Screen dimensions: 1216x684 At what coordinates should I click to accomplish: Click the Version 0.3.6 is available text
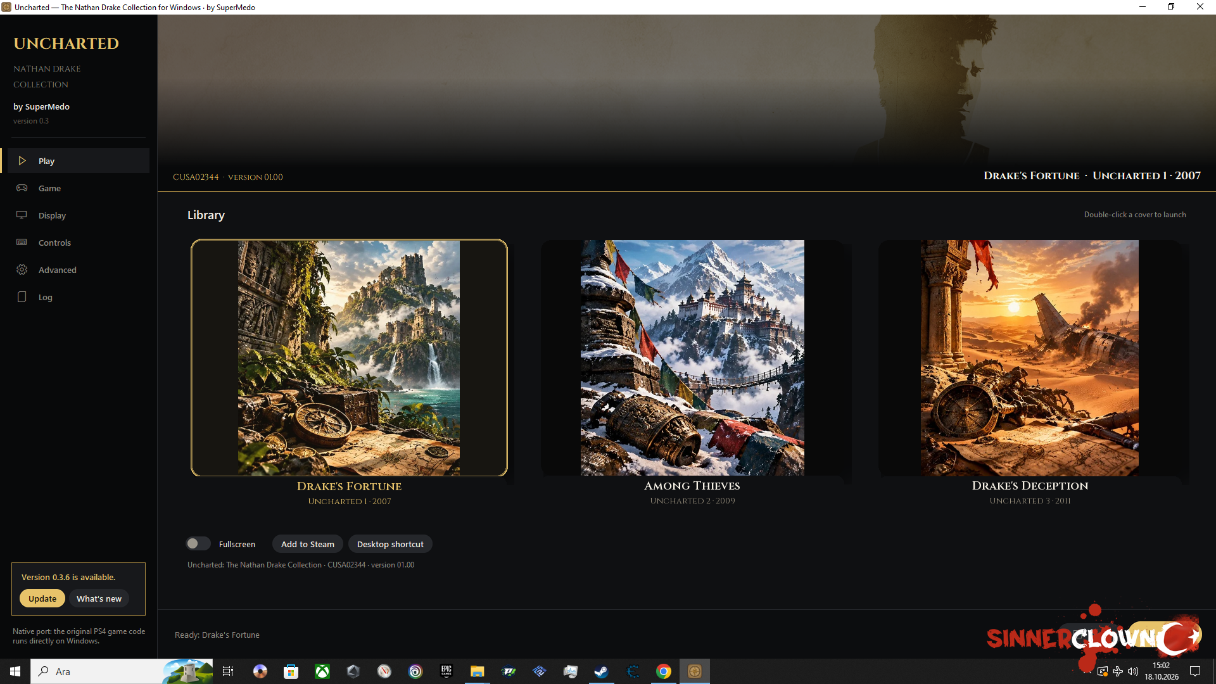coord(68,577)
